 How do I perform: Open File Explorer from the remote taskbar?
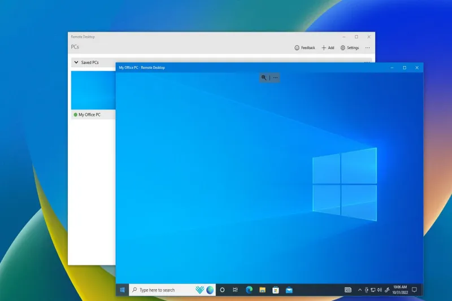(262, 290)
